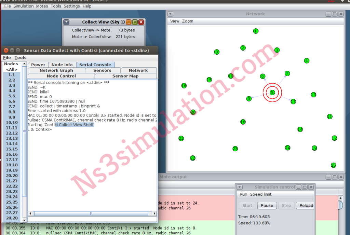This screenshot has height=235, width=350.
Task: Select mote 8 in the Network window
Action: click(217, 52)
